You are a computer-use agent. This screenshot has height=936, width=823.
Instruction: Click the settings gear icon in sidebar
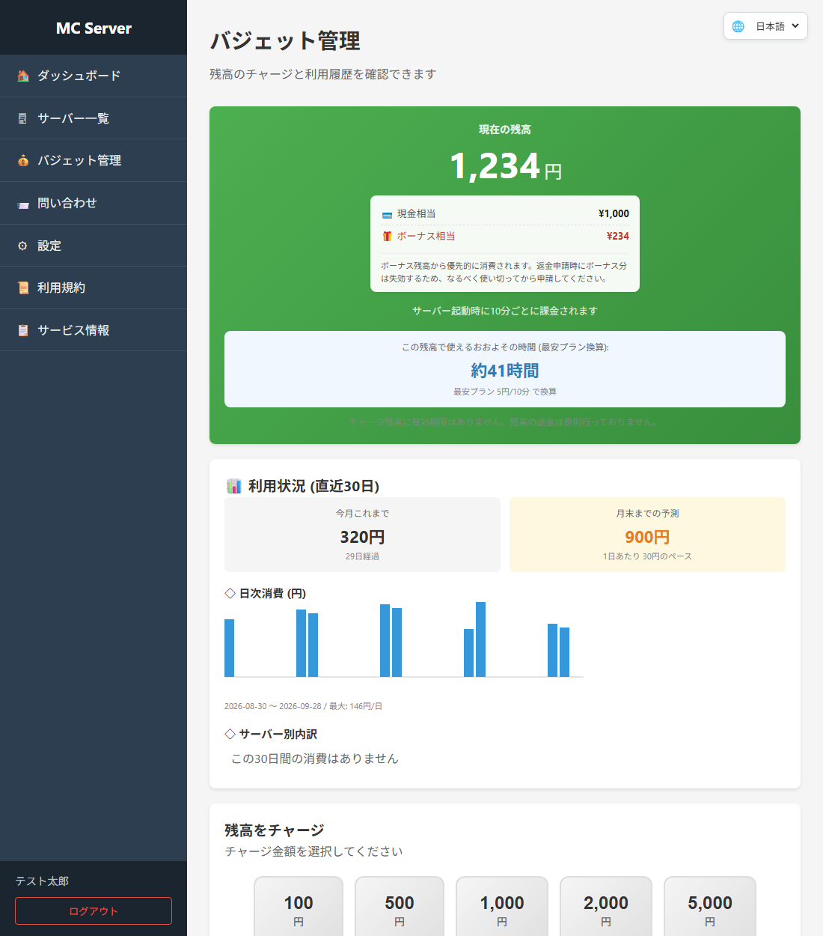coord(23,246)
